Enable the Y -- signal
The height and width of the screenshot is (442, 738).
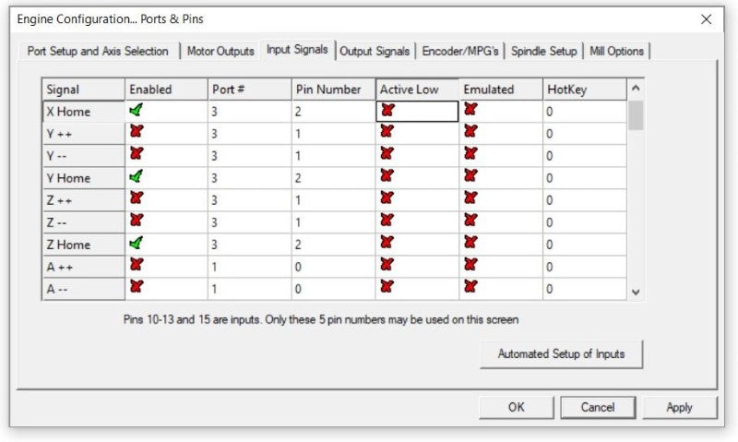tap(137, 154)
